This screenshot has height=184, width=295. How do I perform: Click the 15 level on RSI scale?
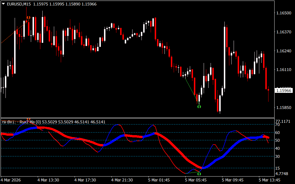278,168
